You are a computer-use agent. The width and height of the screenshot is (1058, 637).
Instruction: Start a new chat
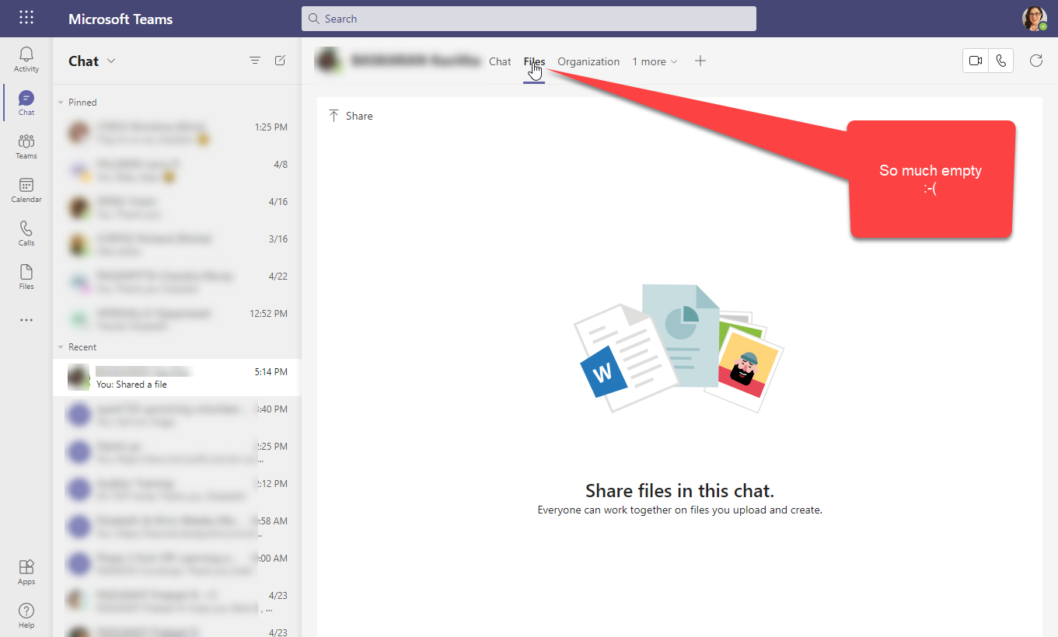pos(281,61)
